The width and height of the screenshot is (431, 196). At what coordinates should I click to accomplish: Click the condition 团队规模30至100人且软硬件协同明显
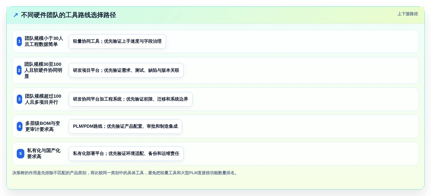click(44, 70)
